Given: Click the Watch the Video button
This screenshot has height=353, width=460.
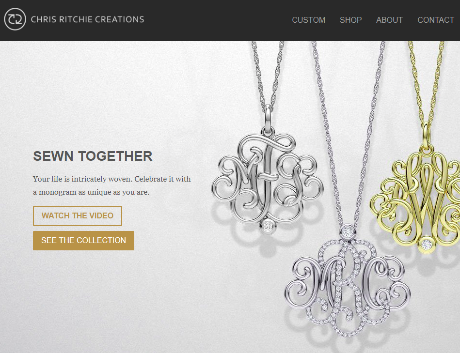Looking at the screenshot, I should (x=78, y=216).
